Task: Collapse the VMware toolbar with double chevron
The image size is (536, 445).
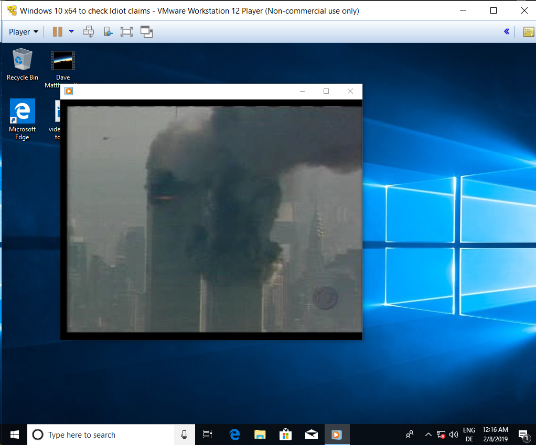Action: (507, 31)
